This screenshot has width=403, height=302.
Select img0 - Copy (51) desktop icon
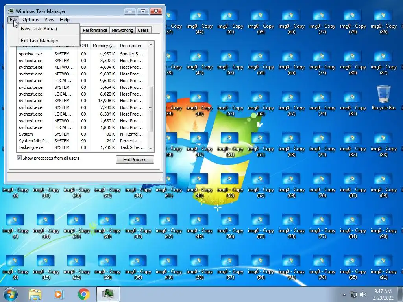[x=230, y=22]
